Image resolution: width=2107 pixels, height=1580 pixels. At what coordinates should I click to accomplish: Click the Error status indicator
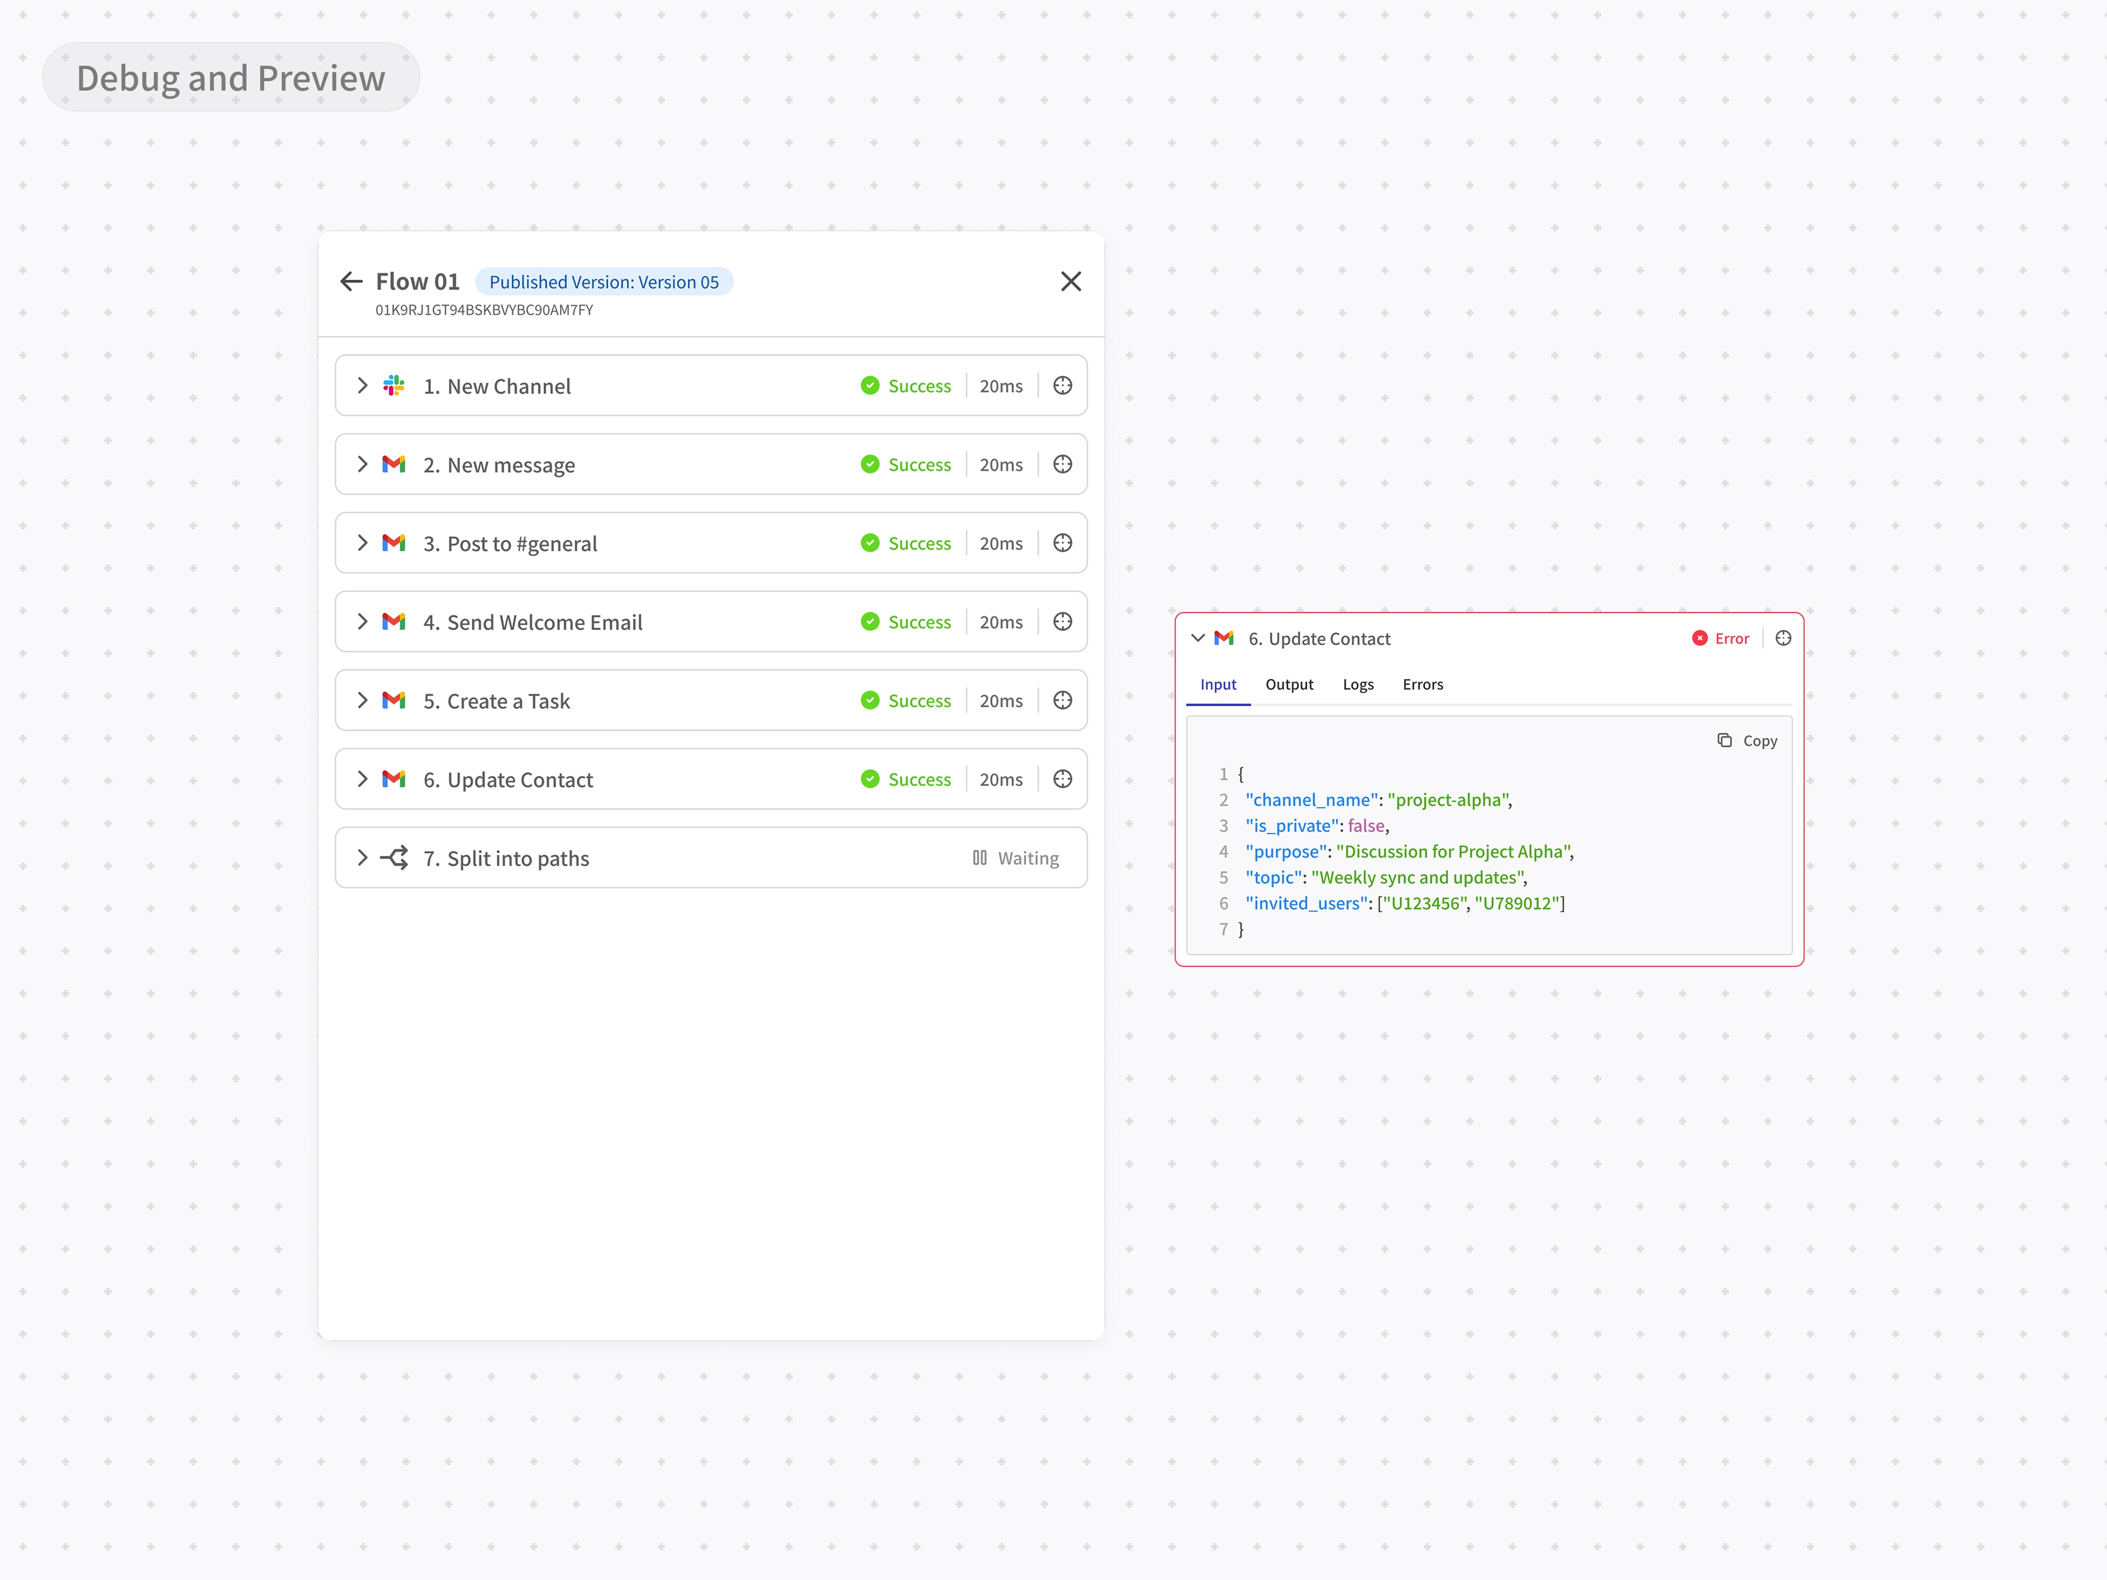pos(1720,638)
